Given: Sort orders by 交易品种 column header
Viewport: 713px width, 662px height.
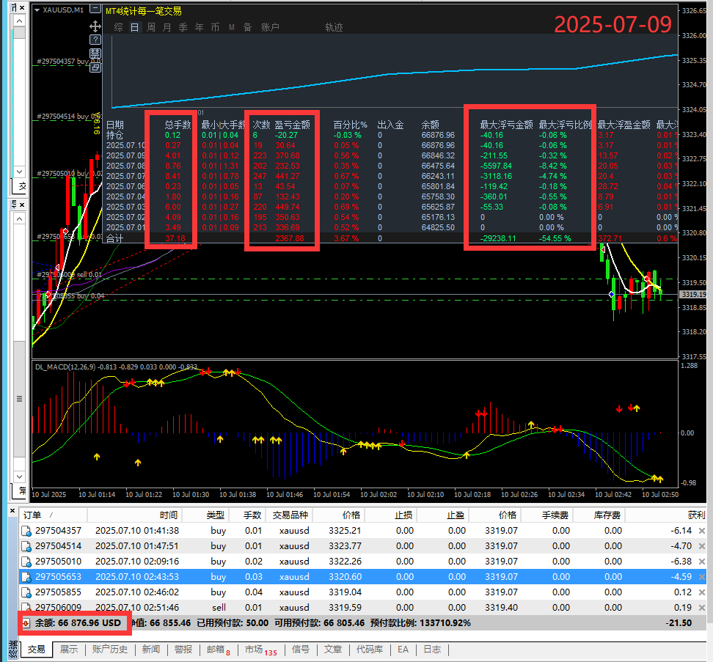Looking at the screenshot, I should click(x=290, y=515).
